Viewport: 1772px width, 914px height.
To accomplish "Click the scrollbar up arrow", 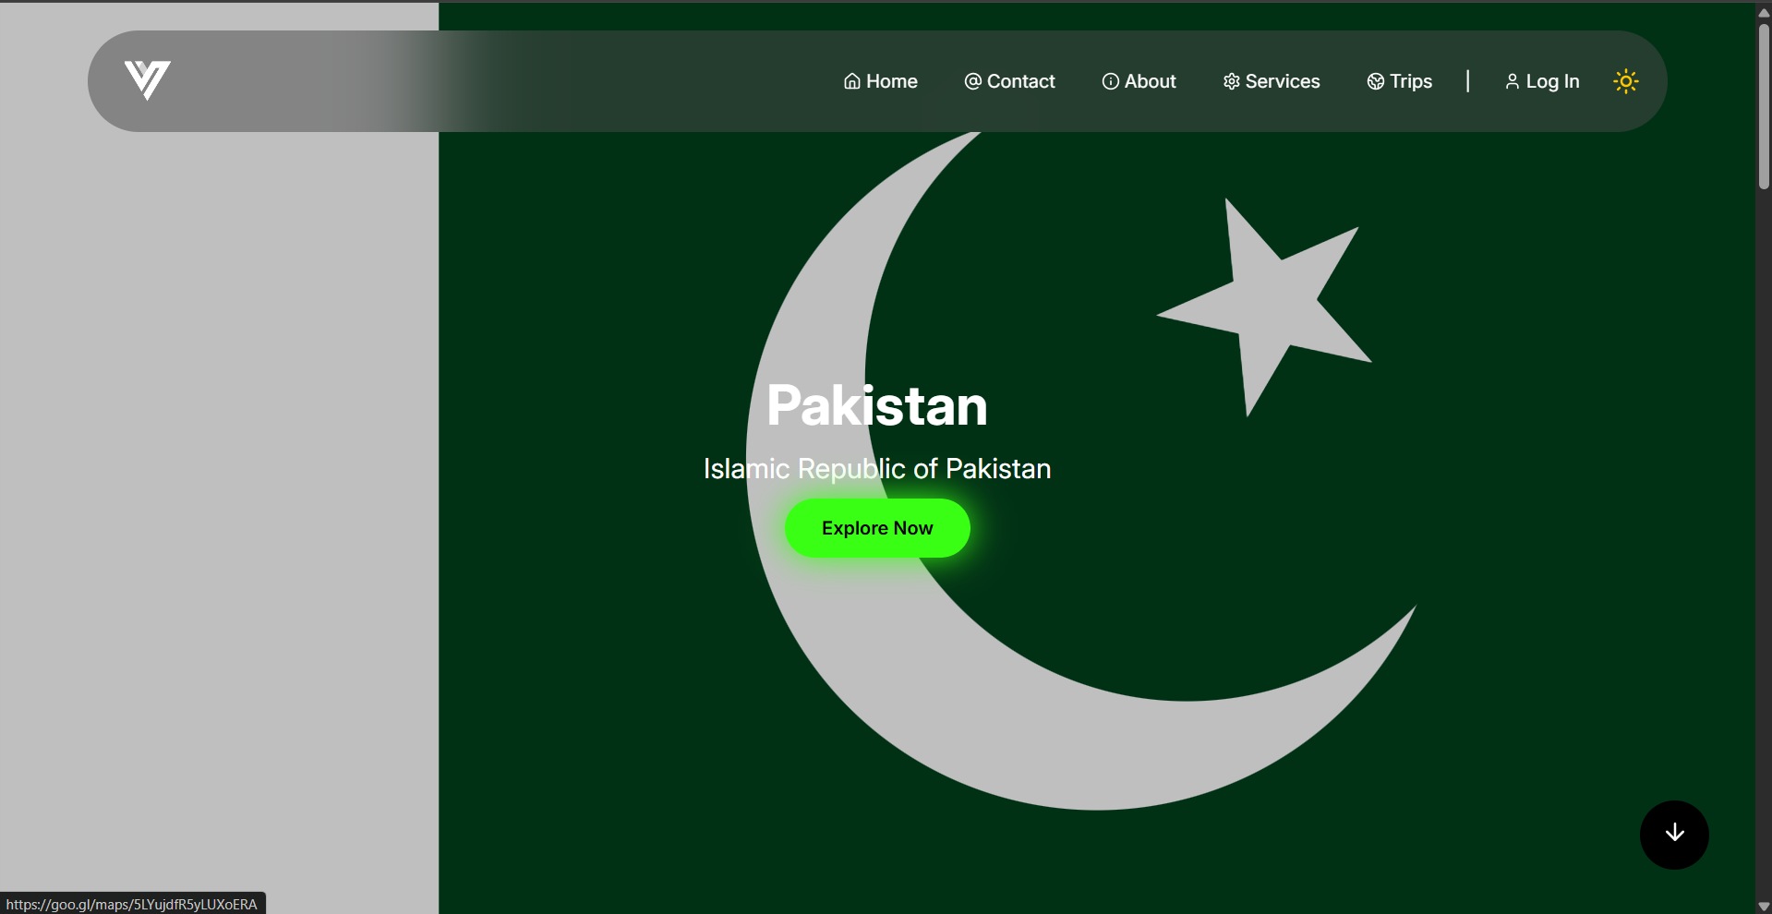I will pos(1764,12).
